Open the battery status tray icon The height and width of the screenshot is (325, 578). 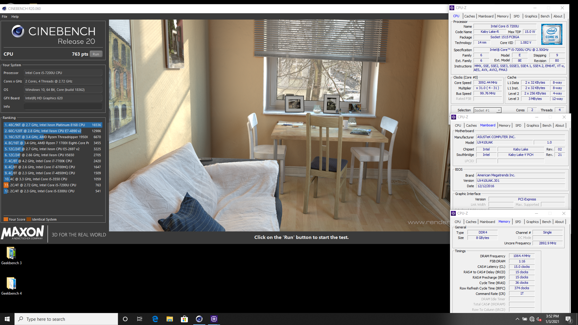coord(524,319)
